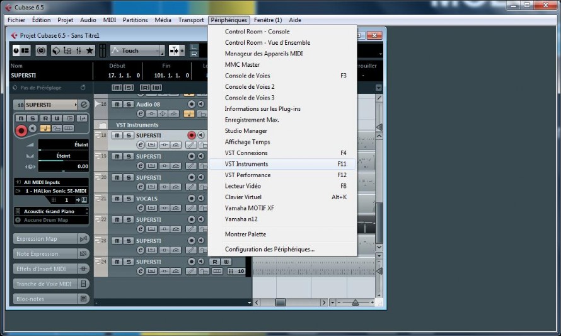
Task: Open edit channel settings for SUPERSTI inspector
Action: pos(84,105)
